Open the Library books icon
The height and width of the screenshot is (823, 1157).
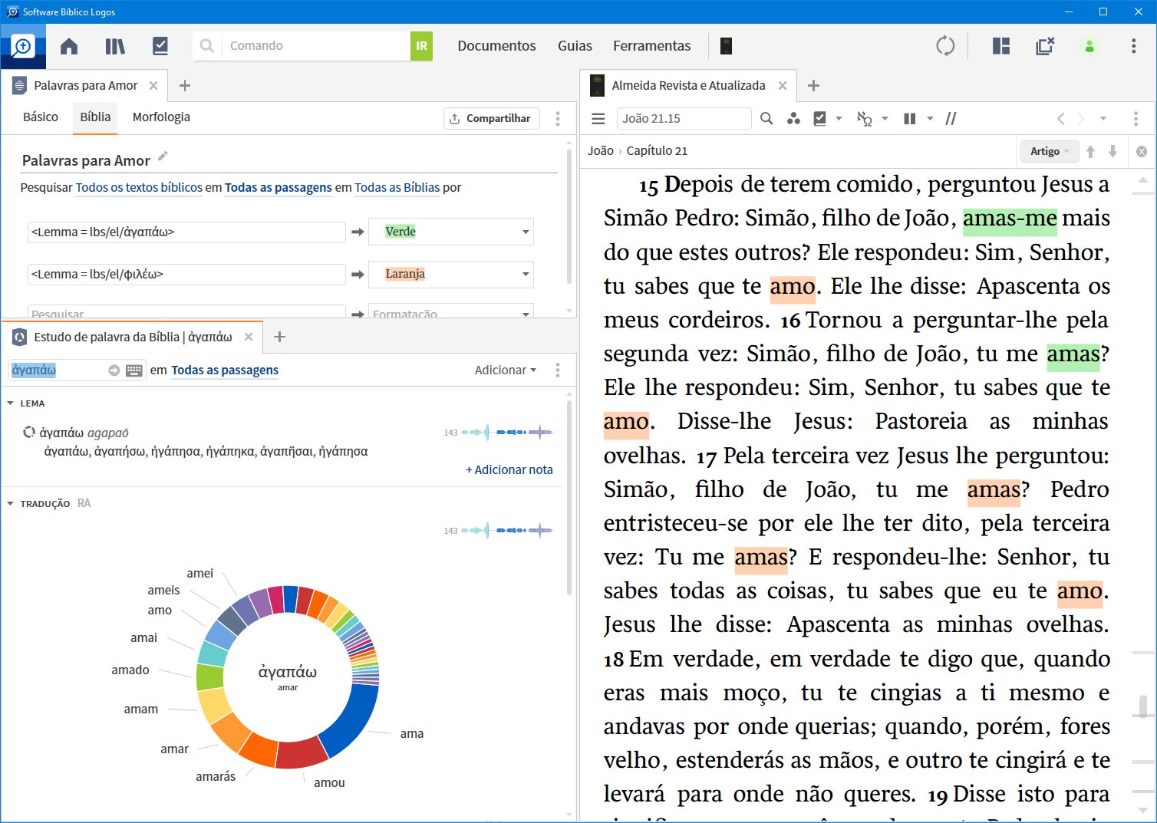click(x=115, y=46)
